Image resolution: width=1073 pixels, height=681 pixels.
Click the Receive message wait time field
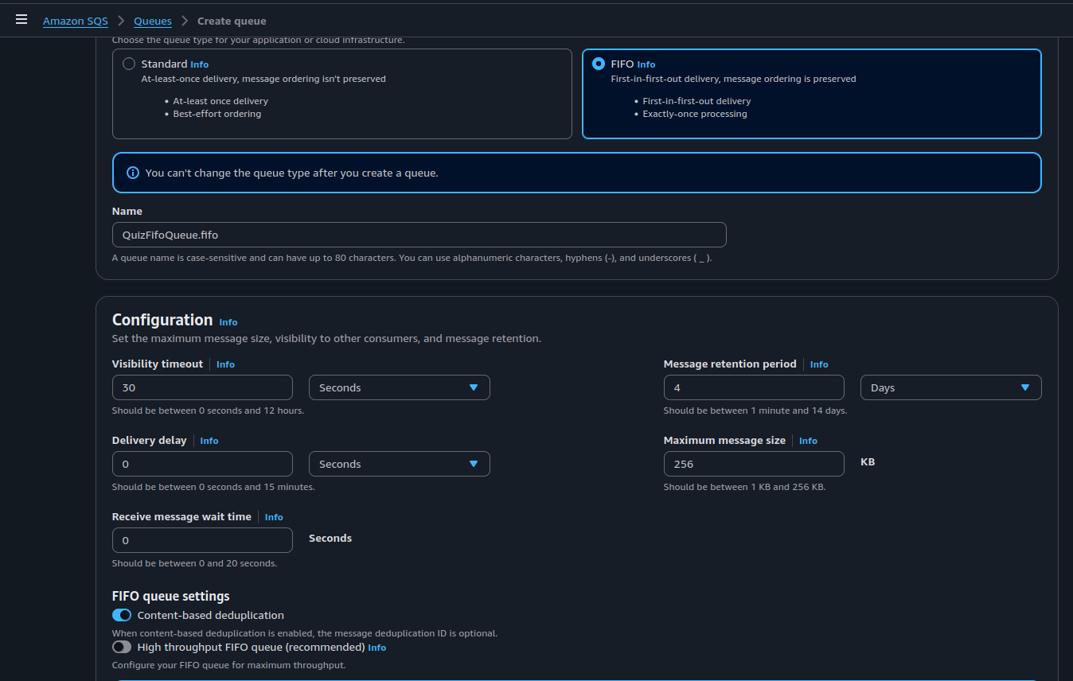pos(202,540)
